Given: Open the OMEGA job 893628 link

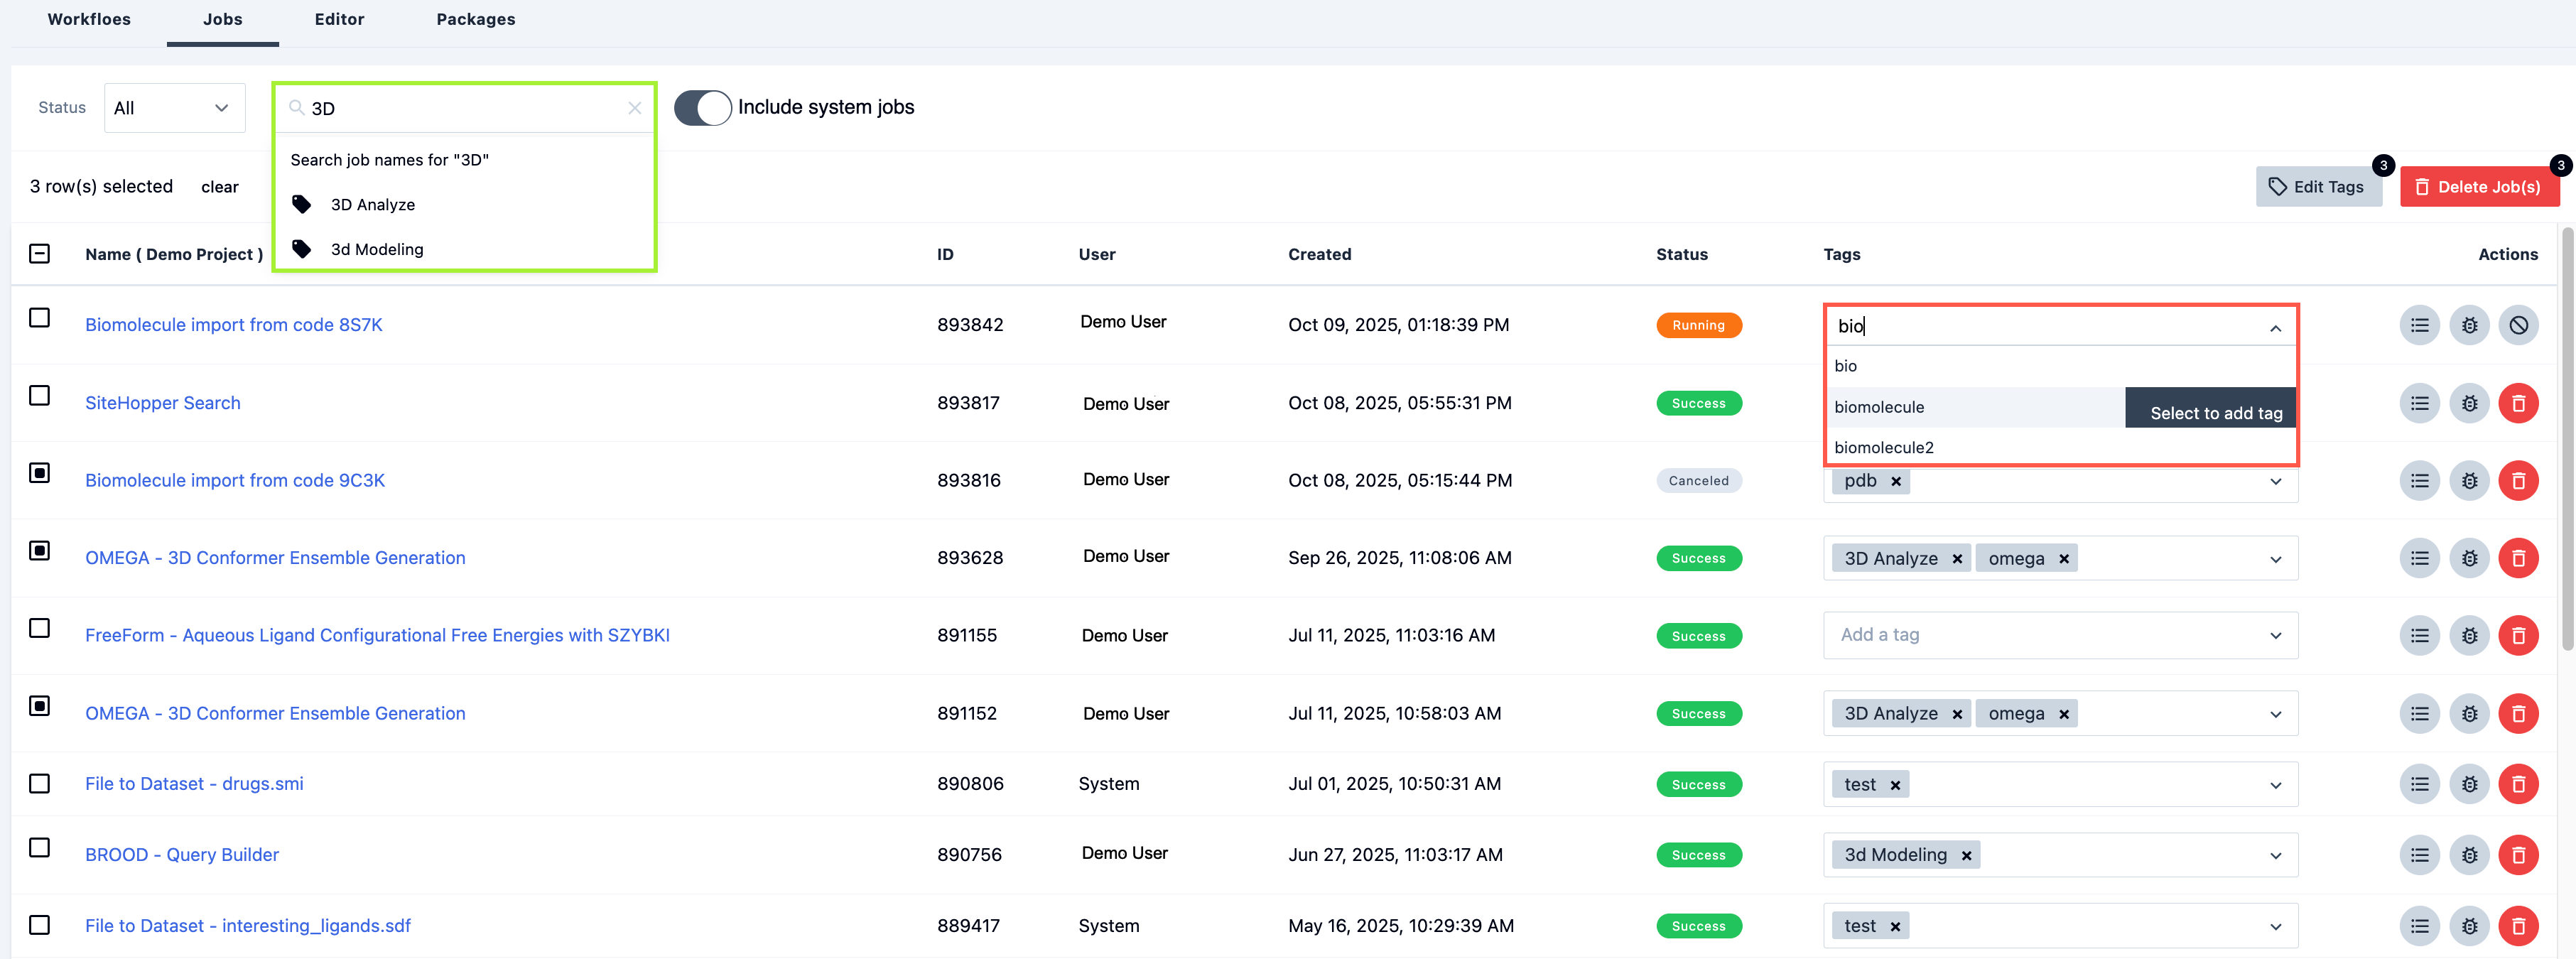Looking at the screenshot, I should (275, 558).
